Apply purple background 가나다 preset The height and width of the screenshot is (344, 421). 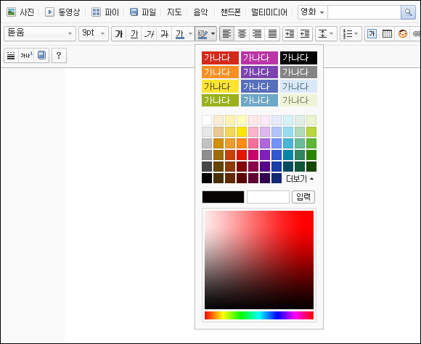click(x=259, y=72)
